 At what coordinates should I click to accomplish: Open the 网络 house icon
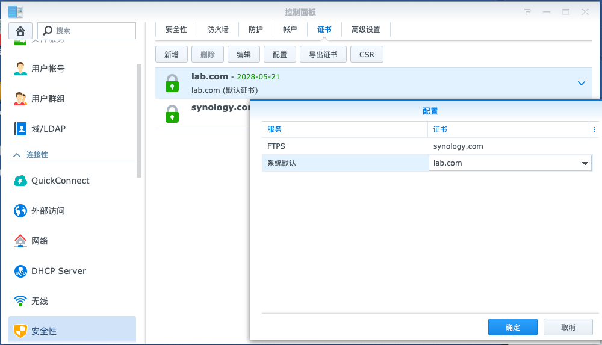point(20,241)
